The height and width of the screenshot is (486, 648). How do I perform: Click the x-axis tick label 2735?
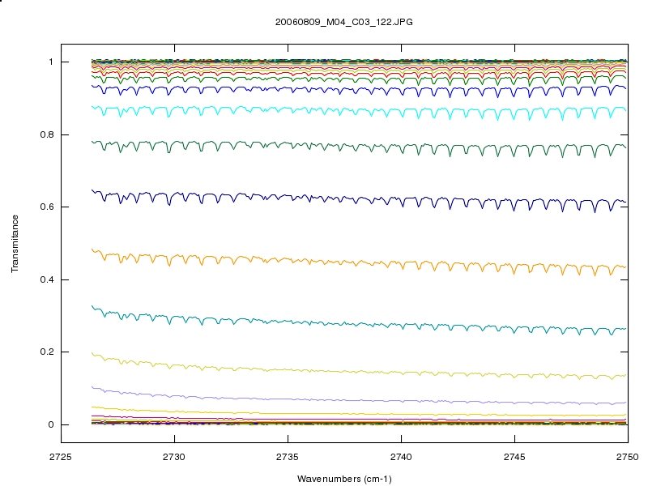[288, 457]
